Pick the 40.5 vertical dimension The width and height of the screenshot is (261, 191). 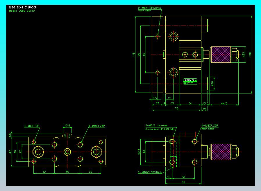(x=139, y=152)
